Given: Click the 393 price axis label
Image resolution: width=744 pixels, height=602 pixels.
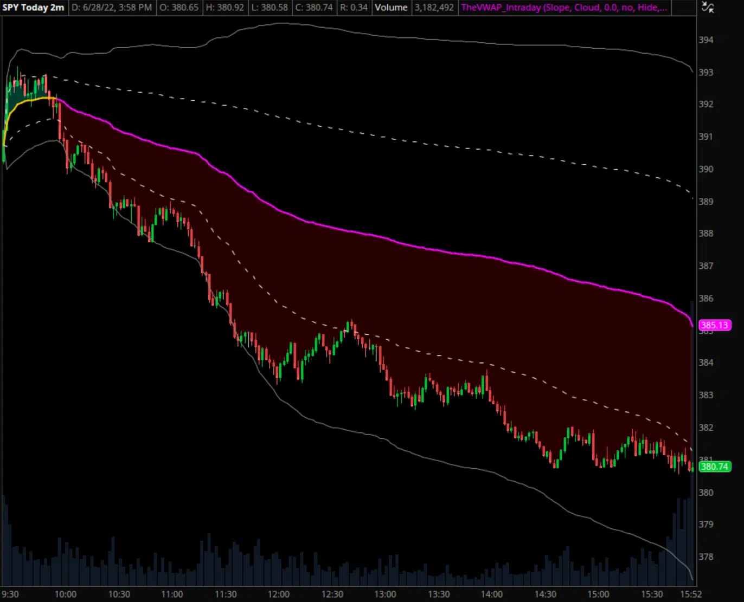Looking at the screenshot, I should click(706, 72).
